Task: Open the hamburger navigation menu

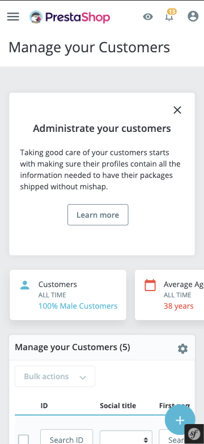Action: [13, 16]
